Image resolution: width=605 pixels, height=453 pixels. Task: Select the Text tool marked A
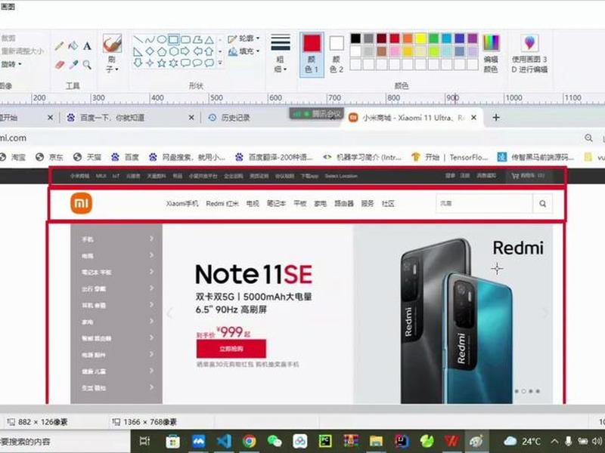tap(87, 46)
